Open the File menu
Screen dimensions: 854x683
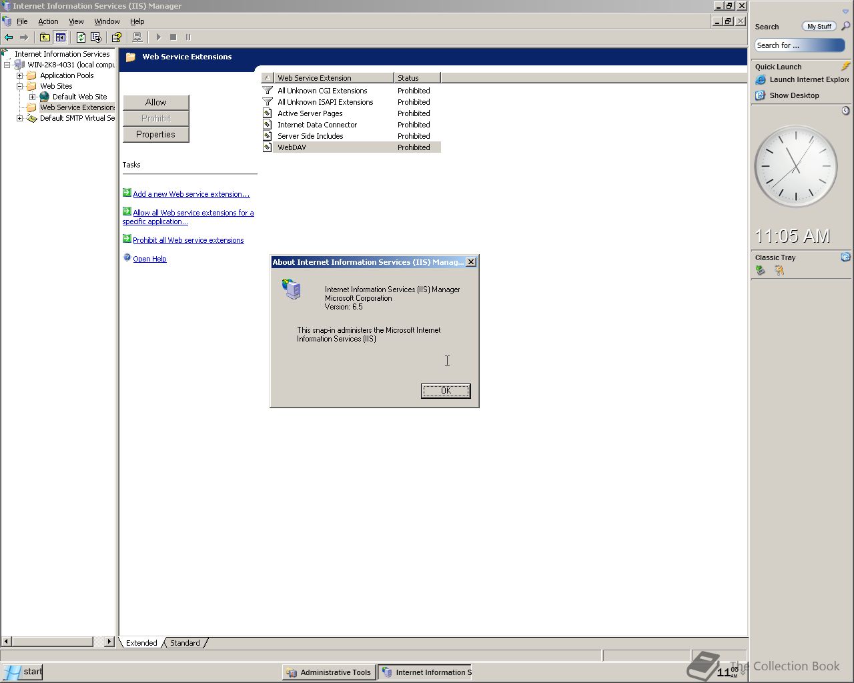pyautogui.click(x=22, y=21)
